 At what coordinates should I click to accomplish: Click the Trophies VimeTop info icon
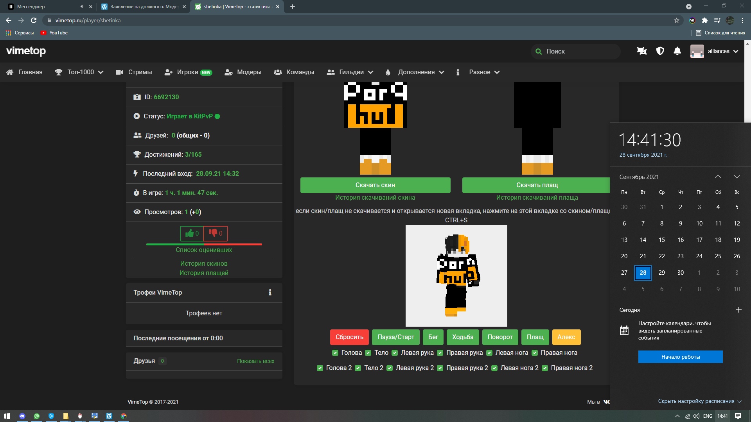click(270, 292)
